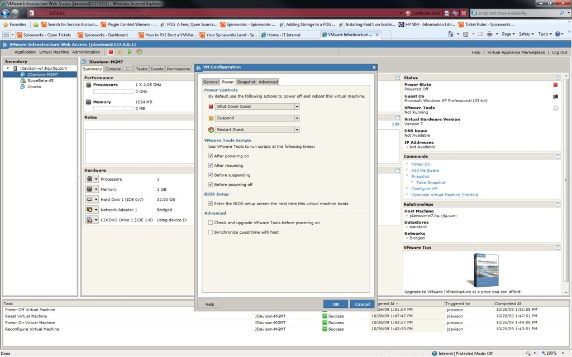This screenshot has width=572, height=357.
Task: Click the Take Snapshot link
Action: click(430, 182)
